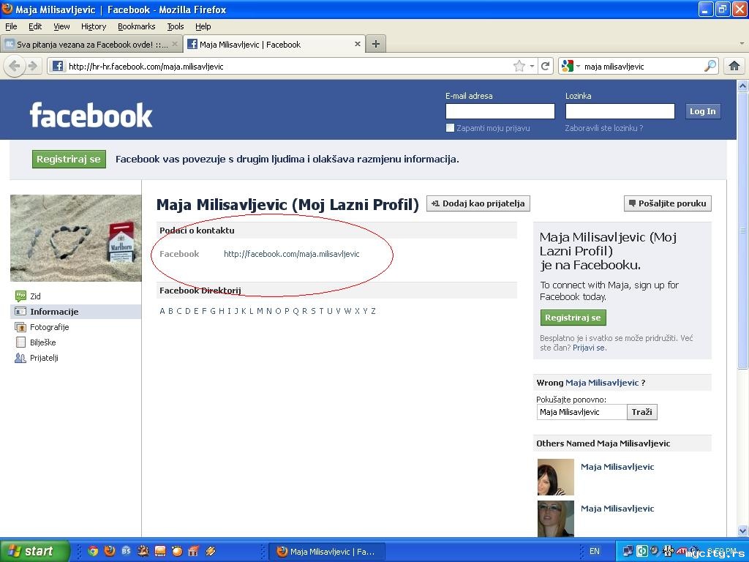749x562 pixels.
Task: Click the page scrollbar up arrow
Action: (742, 86)
